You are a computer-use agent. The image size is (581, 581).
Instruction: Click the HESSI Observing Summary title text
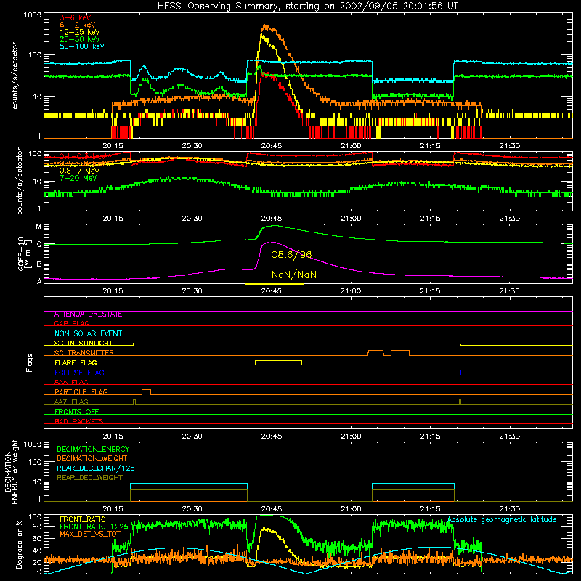pos(308,6)
